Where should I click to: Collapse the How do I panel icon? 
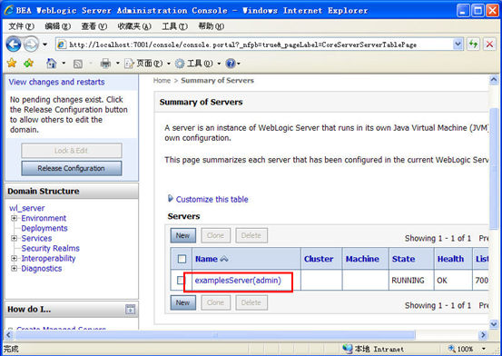coord(130,310)
